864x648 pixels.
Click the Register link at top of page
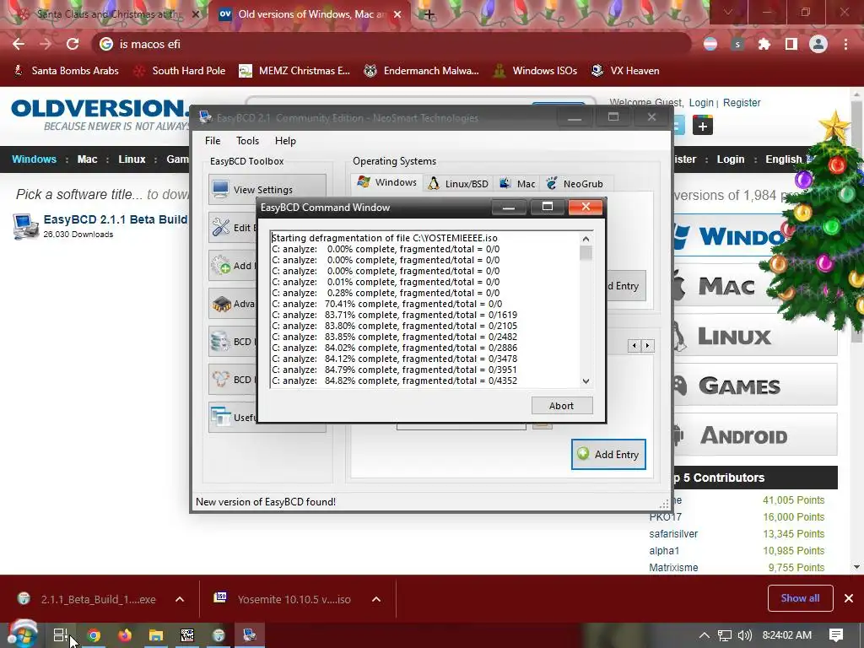click(x=742, y=102)
